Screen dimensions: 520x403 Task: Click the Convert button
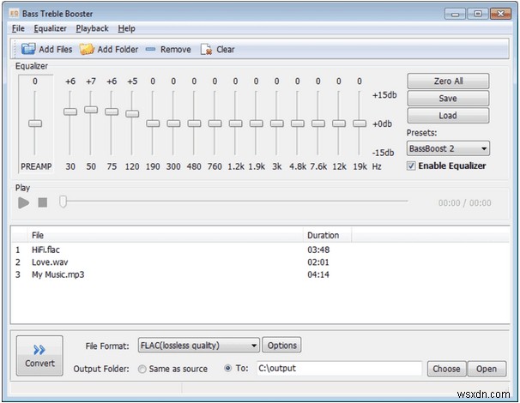pyautogui.click(x=39, y=356)
